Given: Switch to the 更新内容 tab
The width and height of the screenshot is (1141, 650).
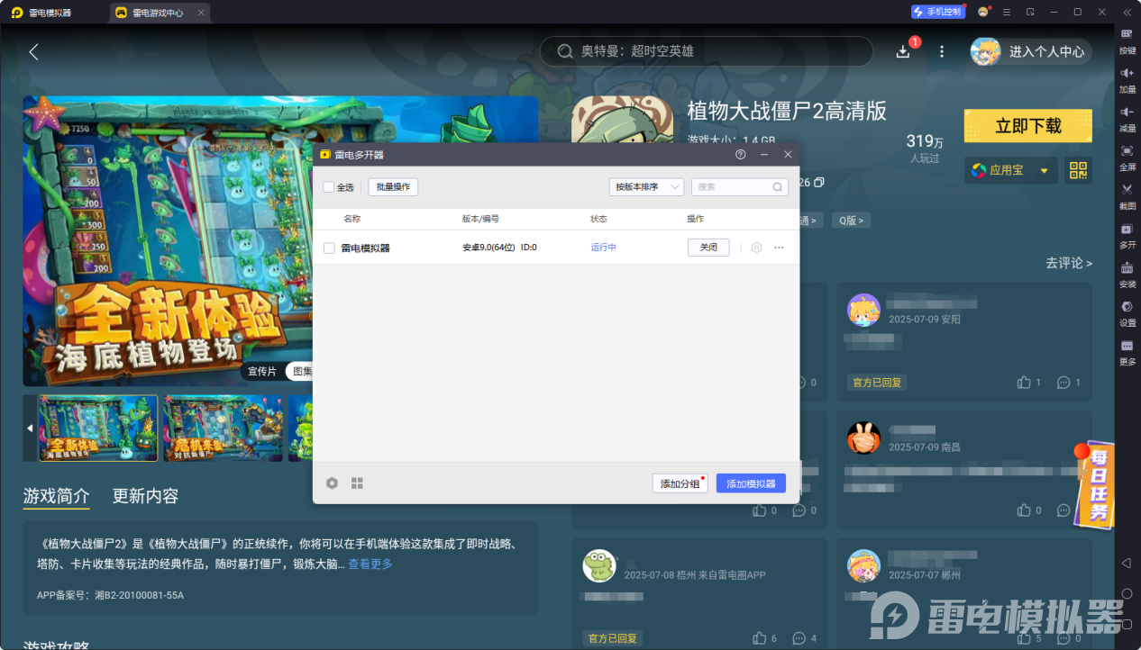Looking at the screenshot, I should pyautogui.click(x=146, y=496).
